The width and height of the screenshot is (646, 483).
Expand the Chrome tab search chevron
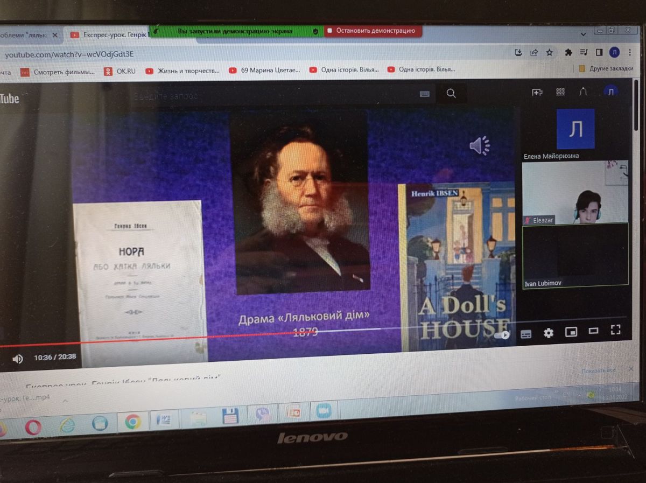coord(585,33)
